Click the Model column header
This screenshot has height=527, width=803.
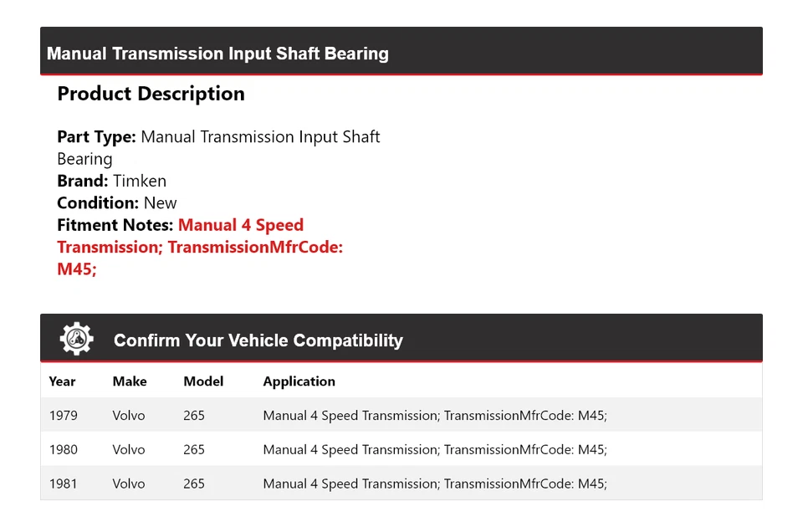click(203, 381)
